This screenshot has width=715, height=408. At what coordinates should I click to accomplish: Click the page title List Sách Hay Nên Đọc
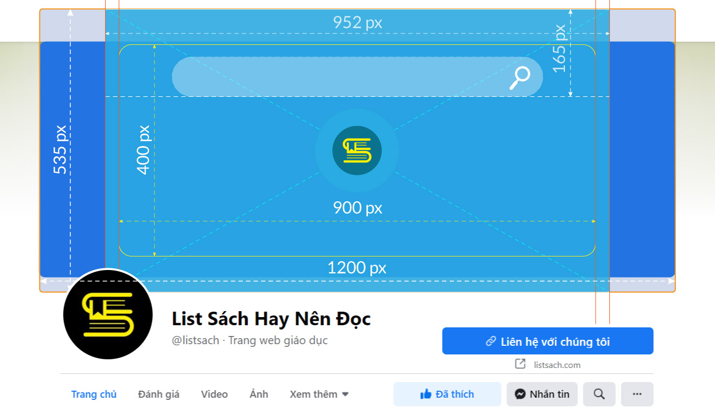click(271, 319)
